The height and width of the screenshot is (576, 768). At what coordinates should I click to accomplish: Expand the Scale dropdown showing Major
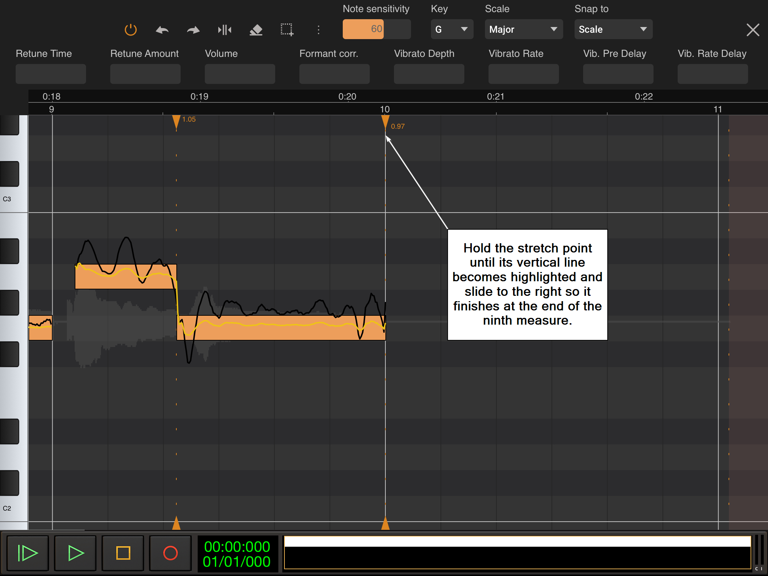pos(523,29)
